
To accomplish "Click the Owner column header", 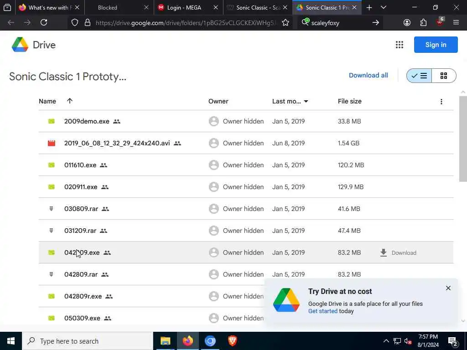I will [218, 101].
